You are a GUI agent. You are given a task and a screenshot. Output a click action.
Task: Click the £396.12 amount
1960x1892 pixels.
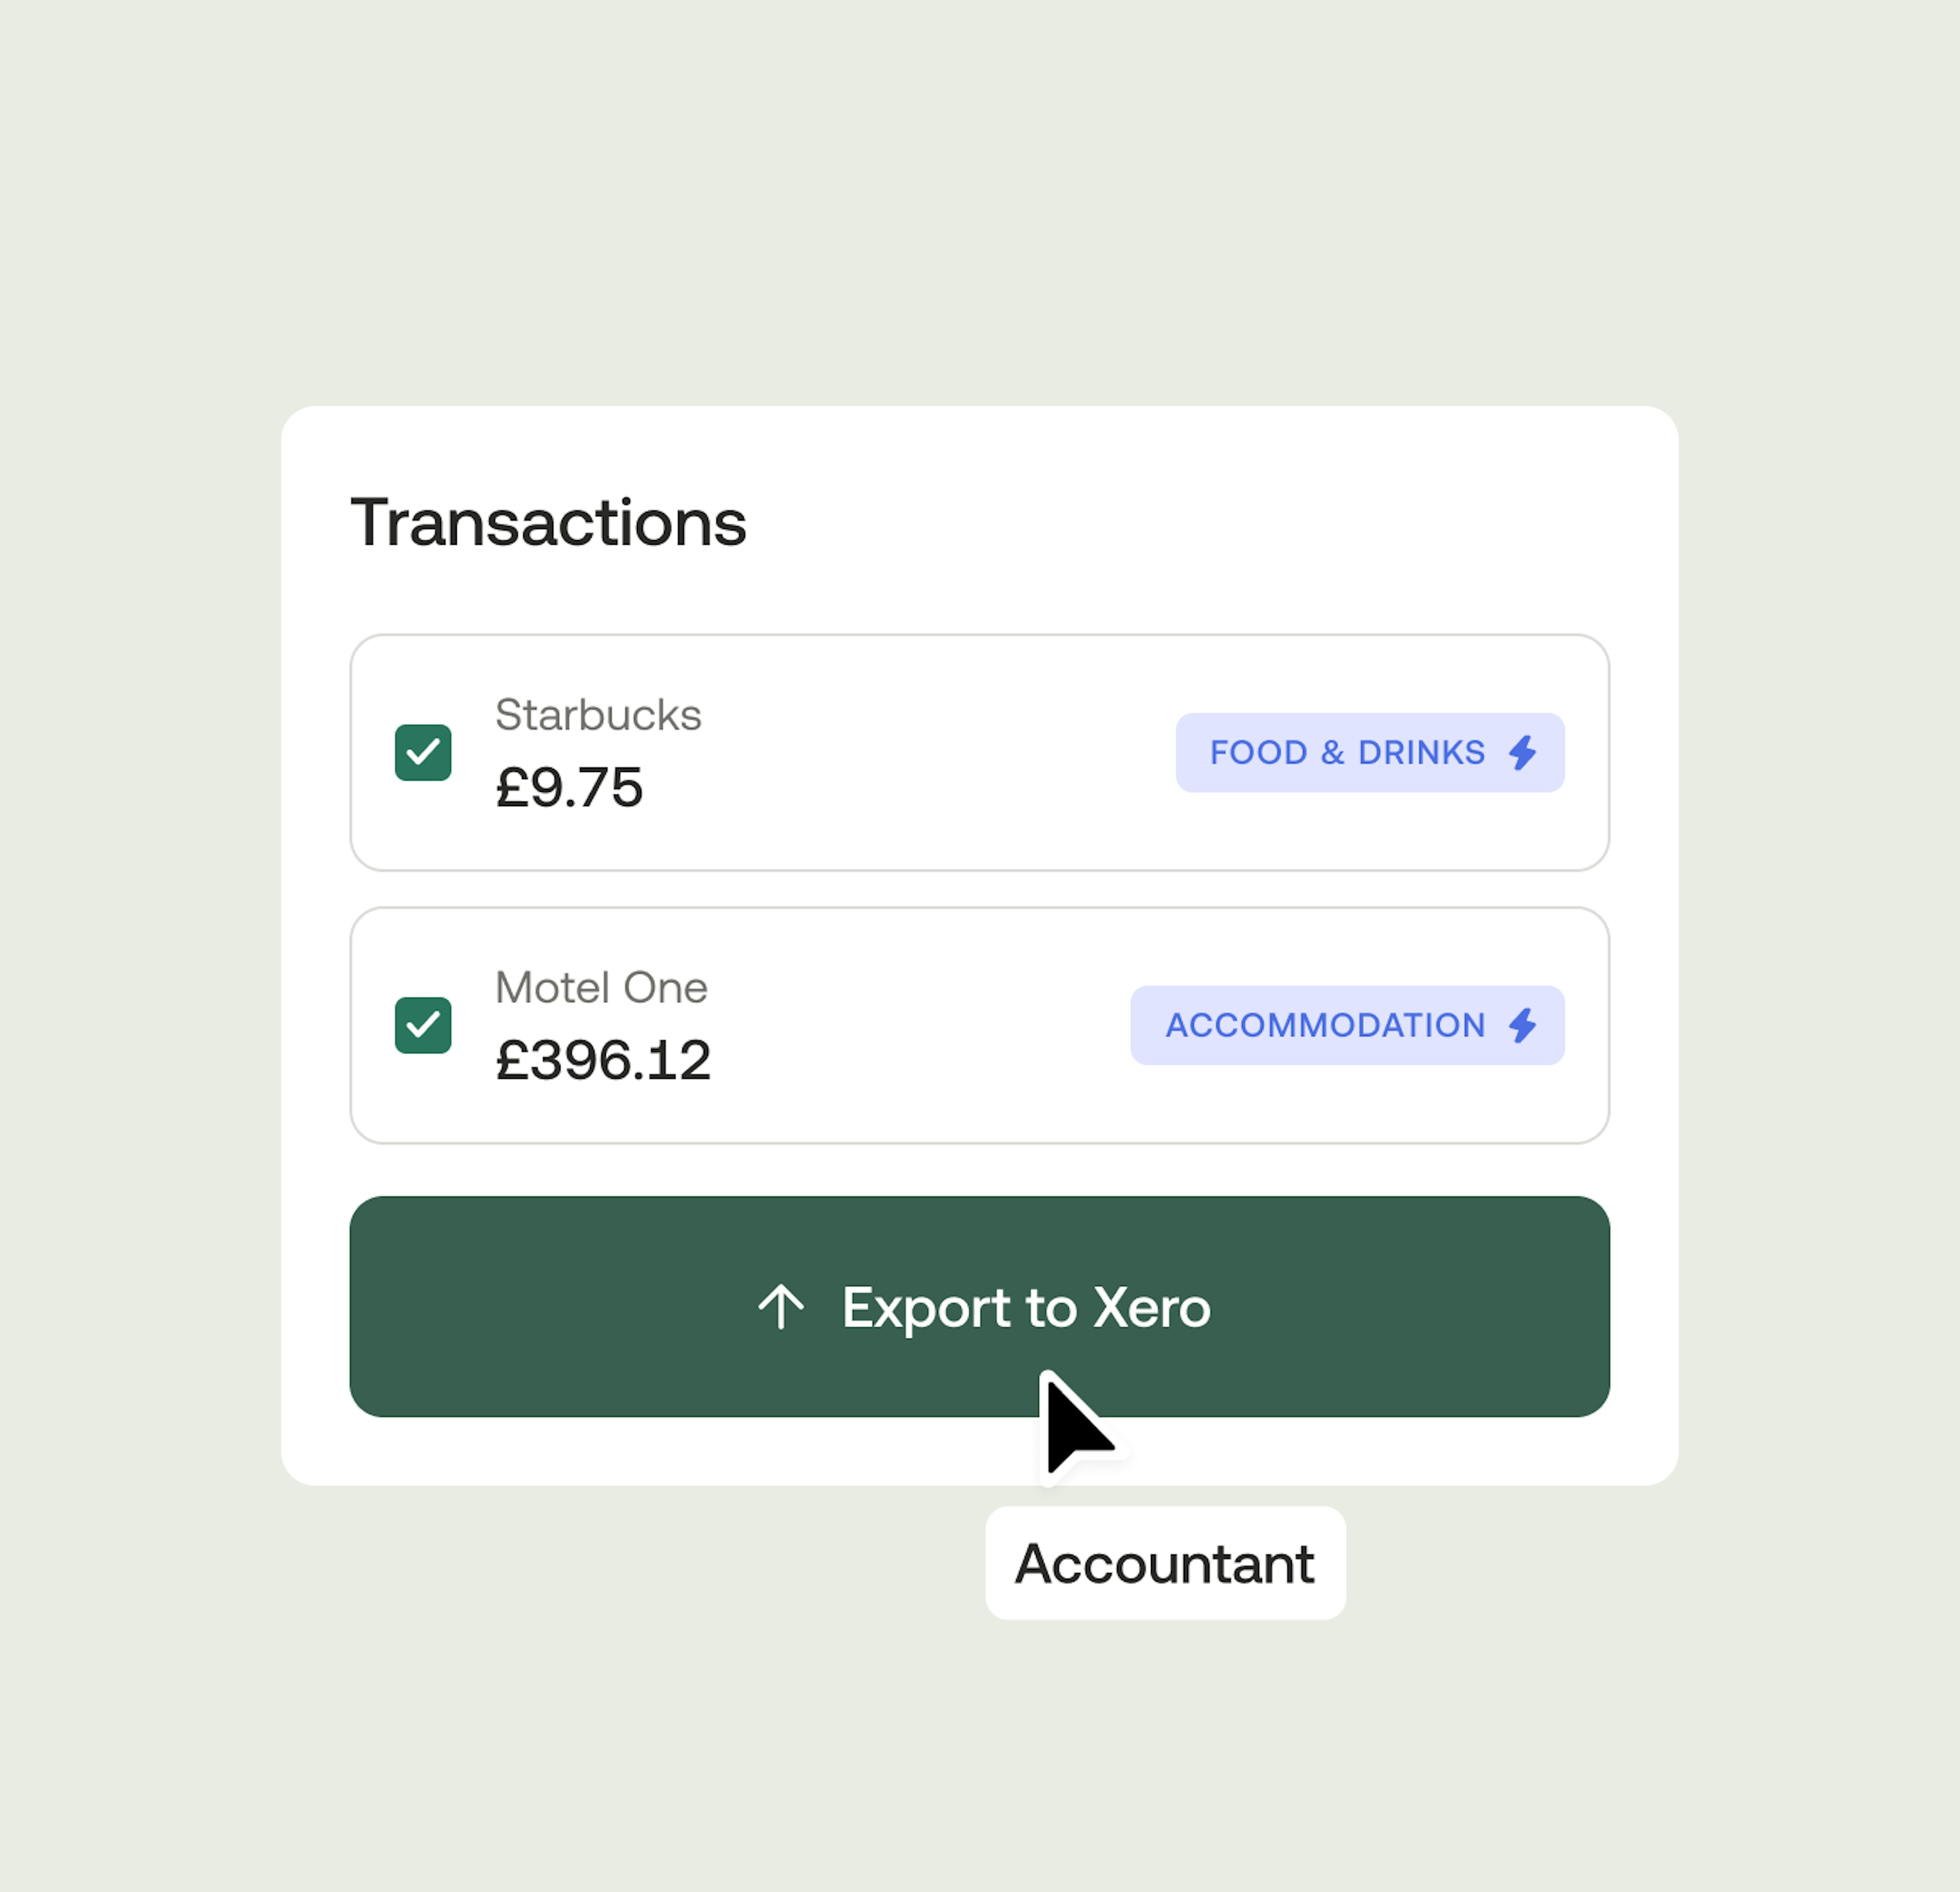pyautogui.click(x=603, y=1060)
